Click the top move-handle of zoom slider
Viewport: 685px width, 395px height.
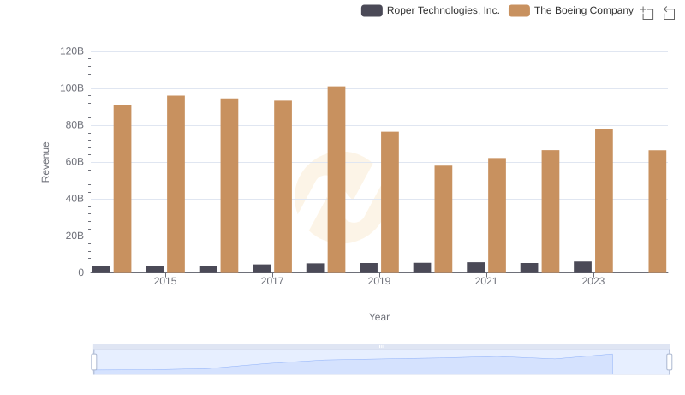pyautogui.click(x=381, y=346)
